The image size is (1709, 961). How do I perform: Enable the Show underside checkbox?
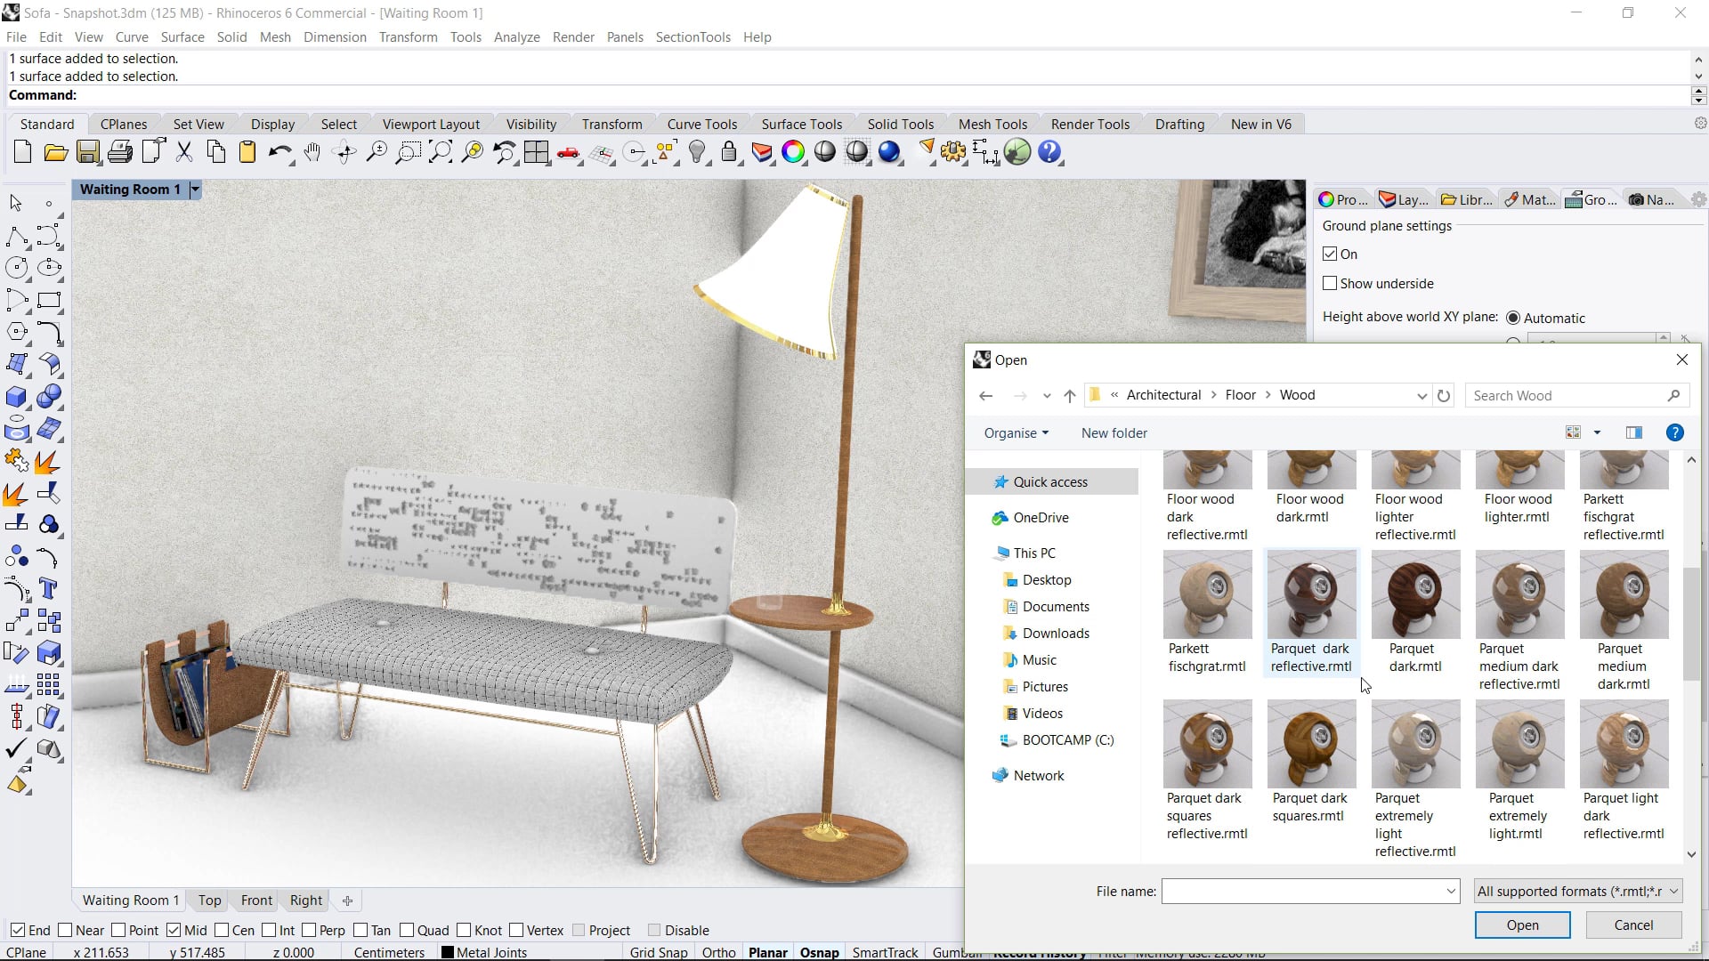1330,284
